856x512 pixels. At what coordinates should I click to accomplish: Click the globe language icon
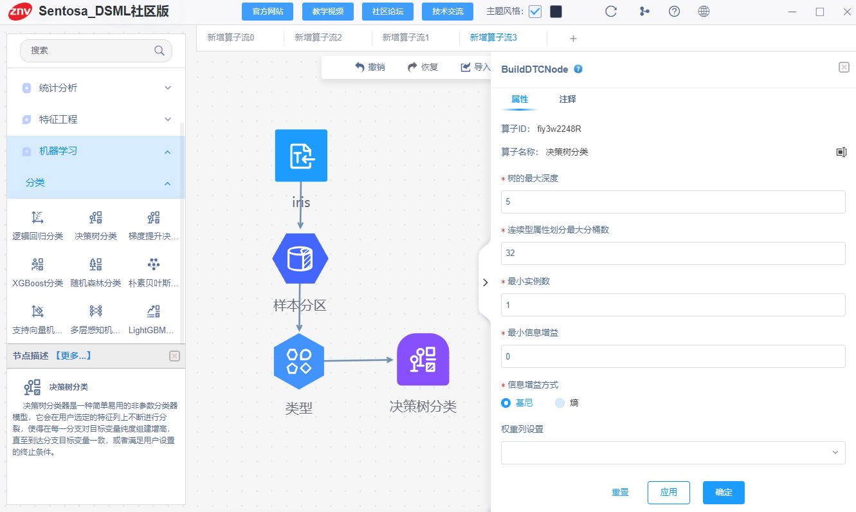(x=704, y=12)
